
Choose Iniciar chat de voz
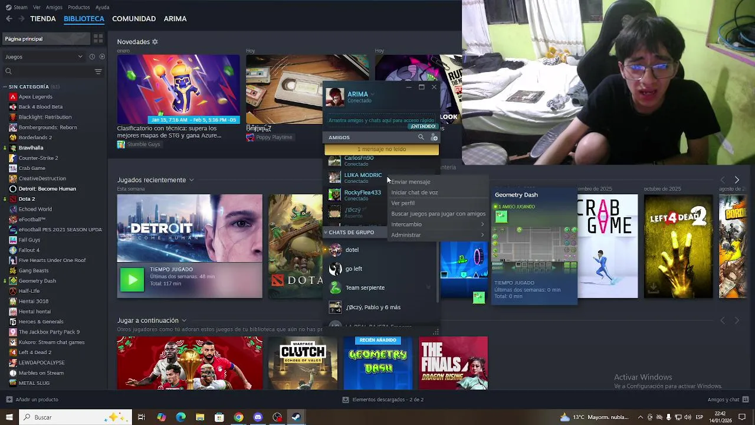(x=437, y=192)
